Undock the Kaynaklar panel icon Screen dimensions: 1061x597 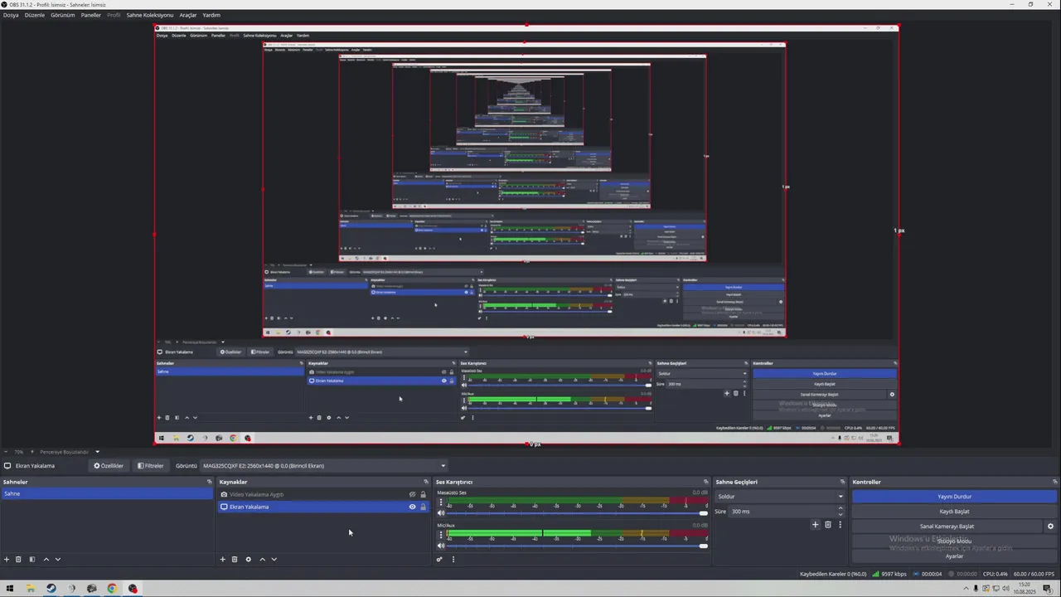pos(426,482)
